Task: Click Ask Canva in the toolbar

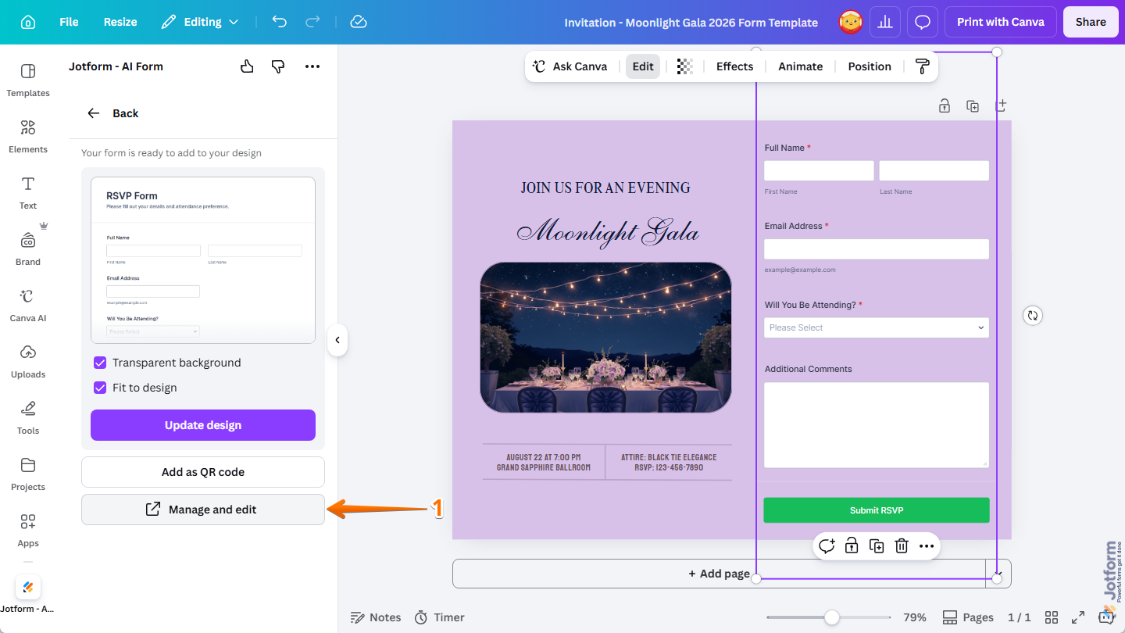Action: coord(570,66)
